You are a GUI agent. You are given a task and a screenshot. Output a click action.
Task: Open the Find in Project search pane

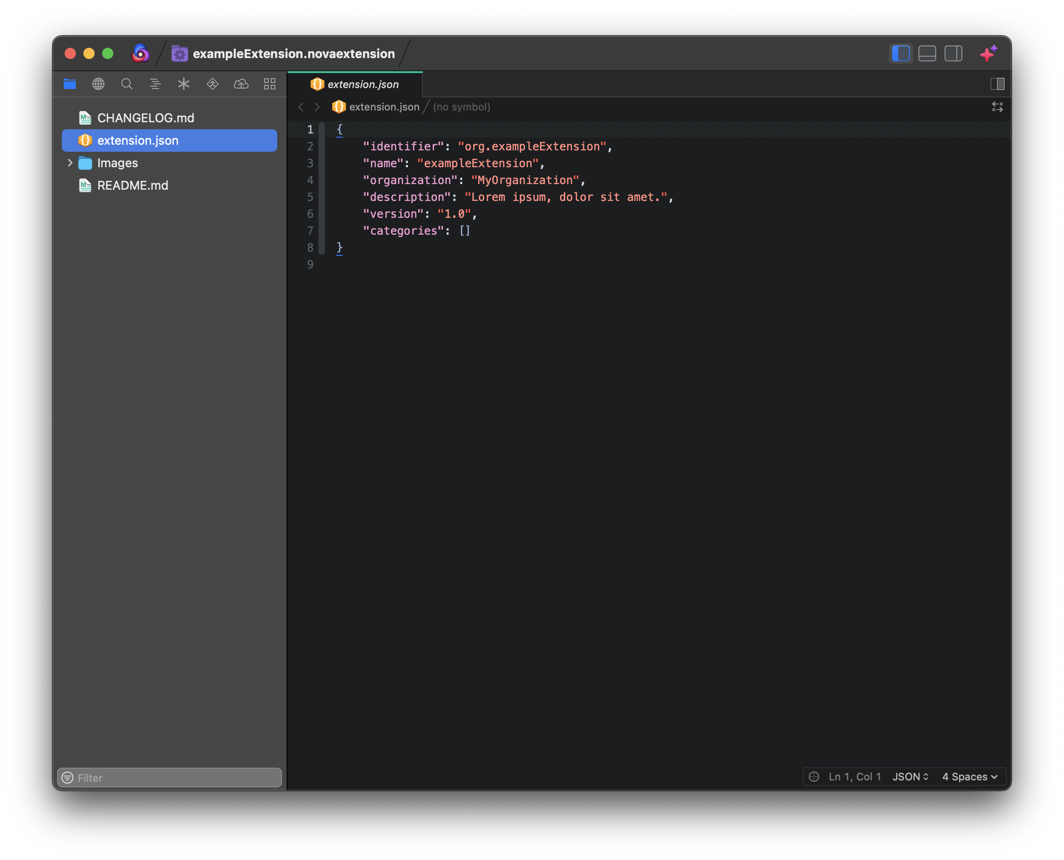tap(127, 84)
